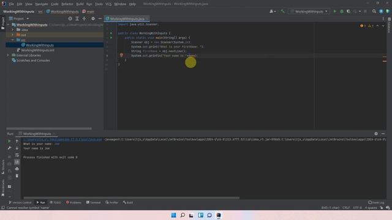Screen dimensions: 392x220
Task: Open the Build menu
Action: point(80,4)
